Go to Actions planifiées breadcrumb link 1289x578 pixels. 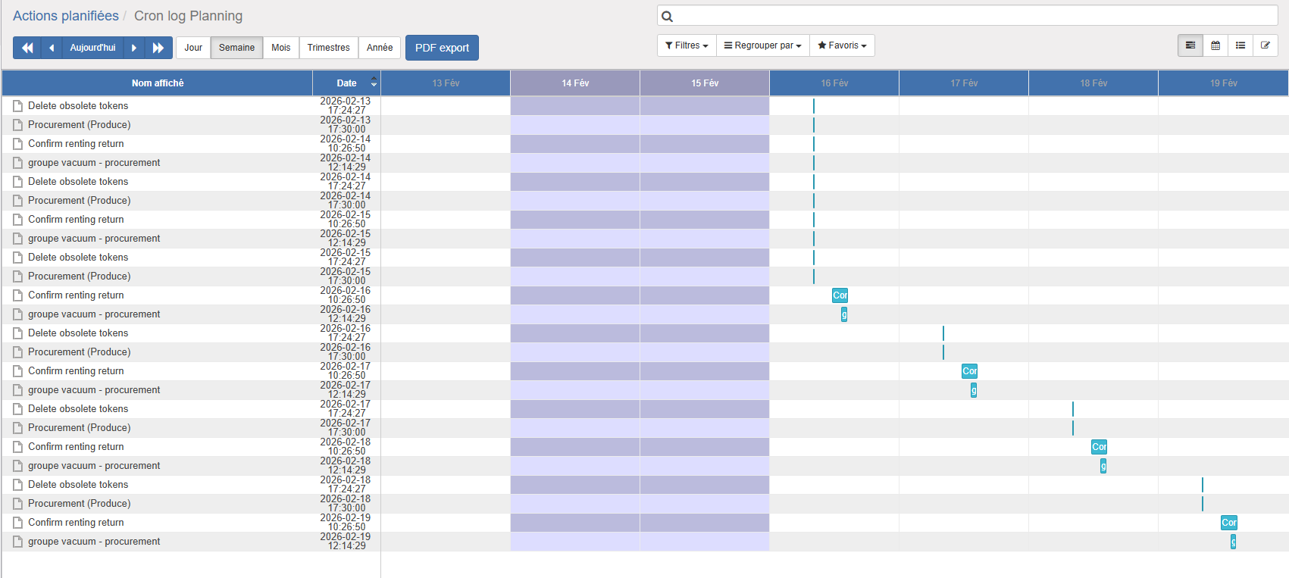[x=66, y=16]
